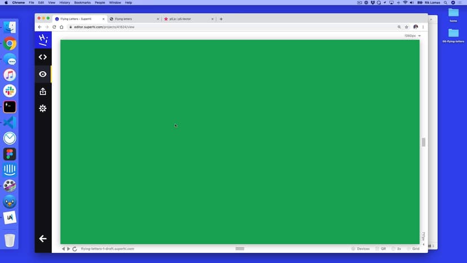Launch Figma from the dock
The width and height of the screenshot is (467, 263).
10,154
